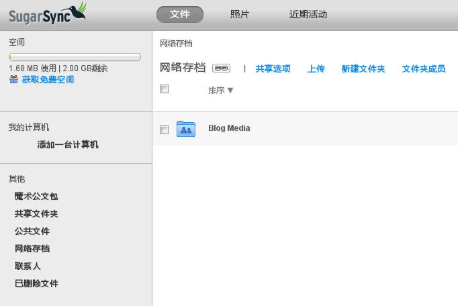
Task: Click the 共享选项 link
Action: coord(273,69)
